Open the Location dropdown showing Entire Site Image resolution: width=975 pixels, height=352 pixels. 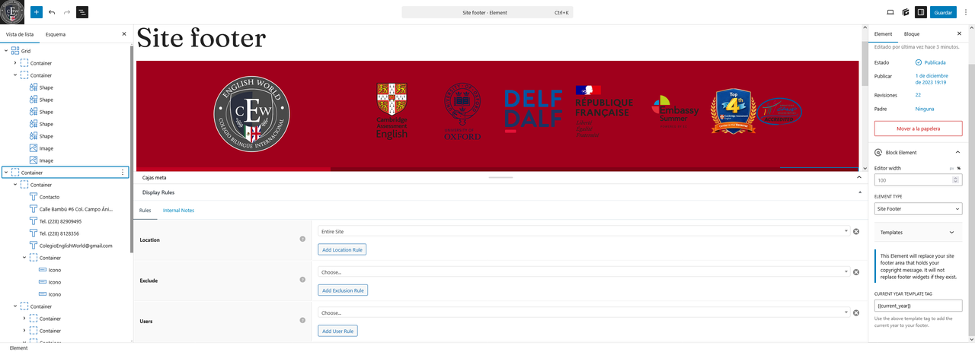(583, 231)
